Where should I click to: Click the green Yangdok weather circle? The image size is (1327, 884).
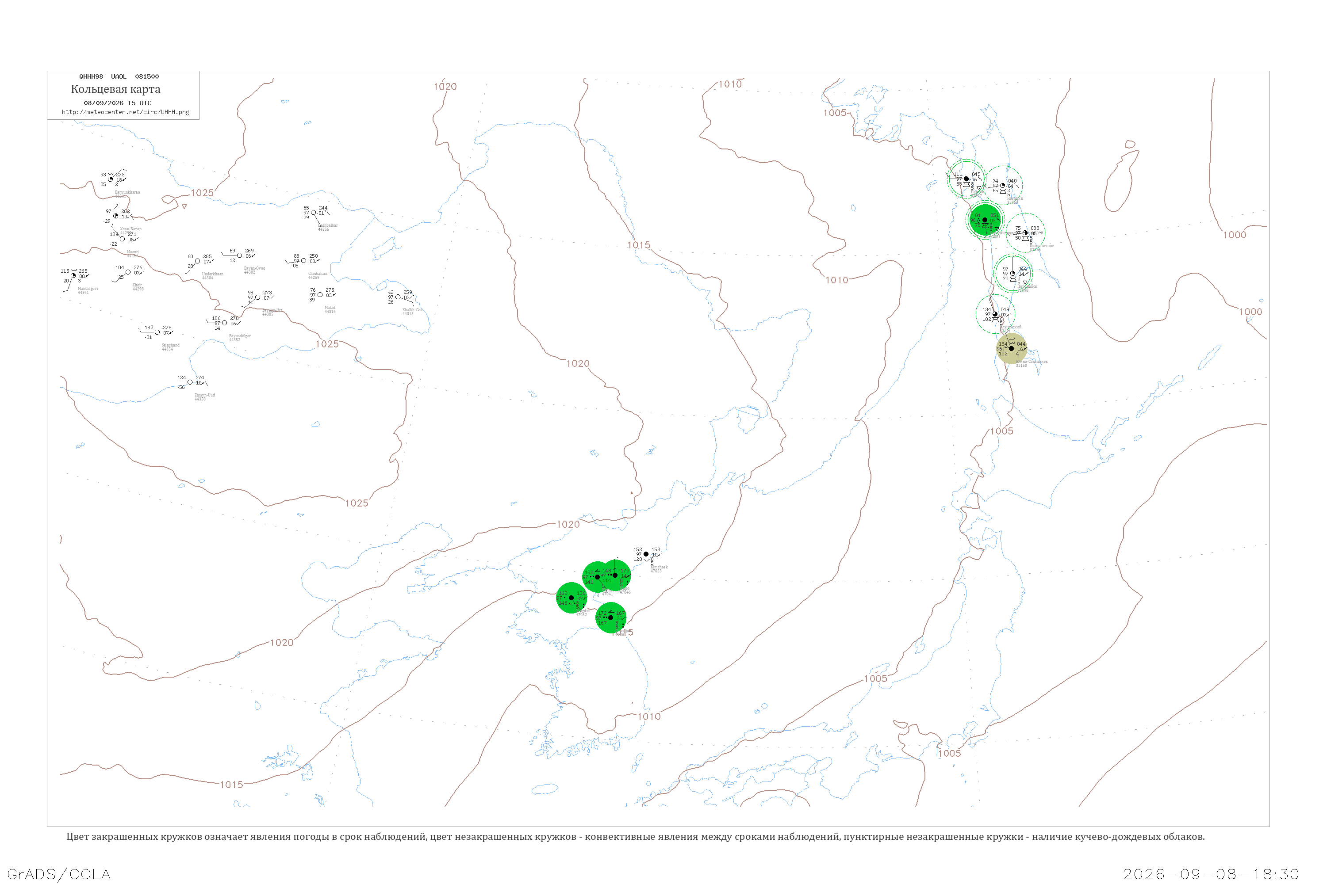571,598
